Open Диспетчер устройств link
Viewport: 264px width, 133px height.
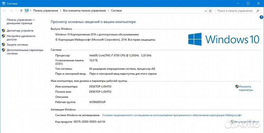(20, 31)
